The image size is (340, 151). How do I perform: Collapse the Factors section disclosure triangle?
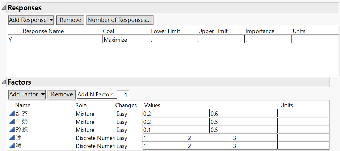(4, 82)
